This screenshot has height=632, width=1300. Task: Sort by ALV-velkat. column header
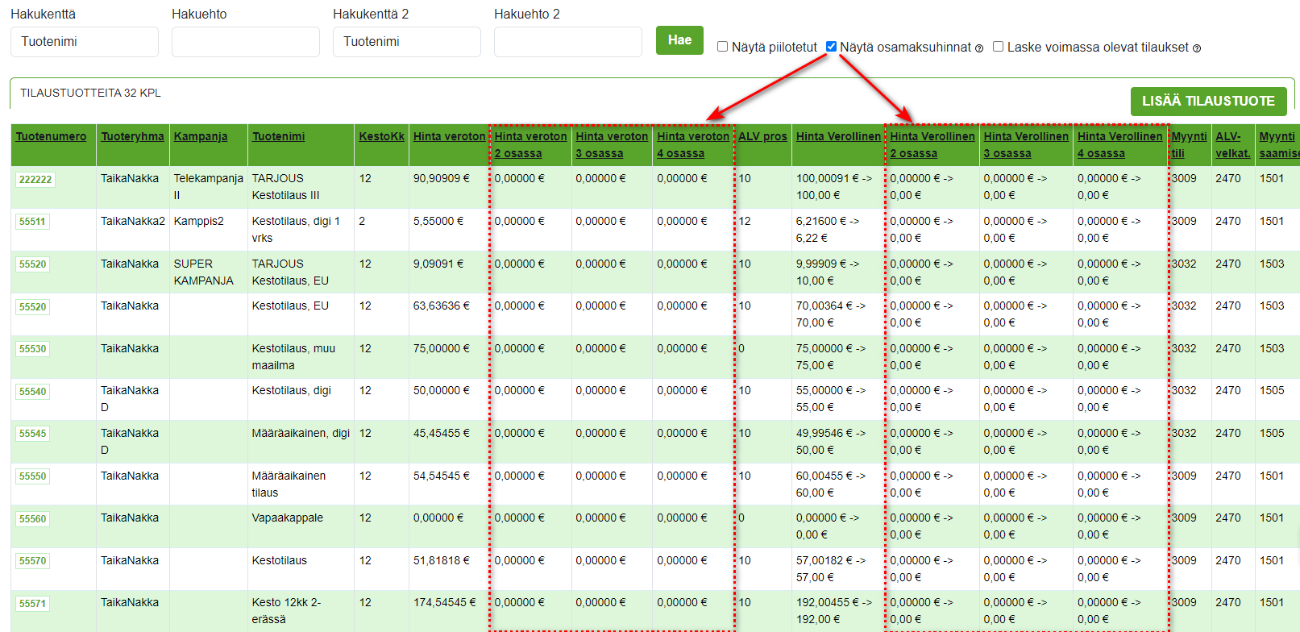pyautogui.click(x=1233, y=145)
